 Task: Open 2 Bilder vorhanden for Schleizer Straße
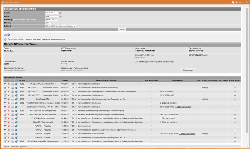[x=168, y=103]
